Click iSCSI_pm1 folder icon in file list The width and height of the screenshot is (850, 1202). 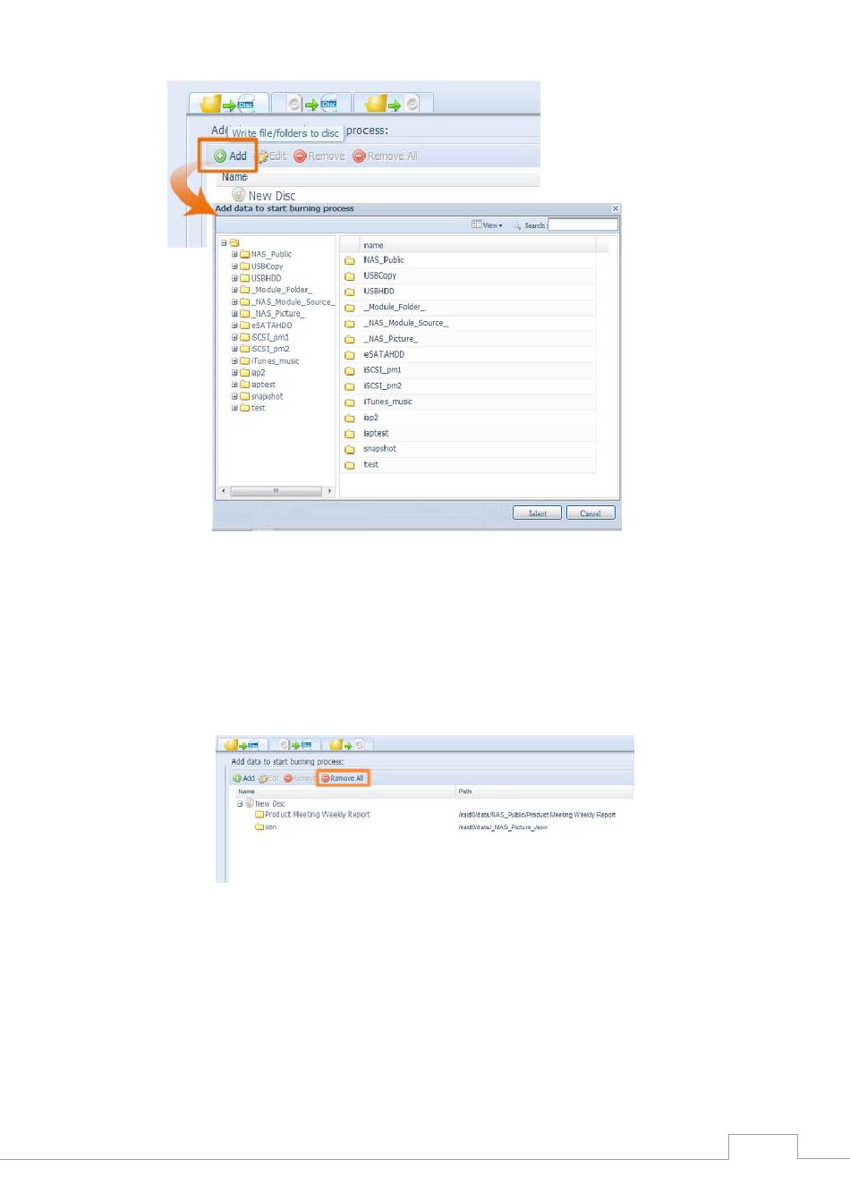(350, 370)
